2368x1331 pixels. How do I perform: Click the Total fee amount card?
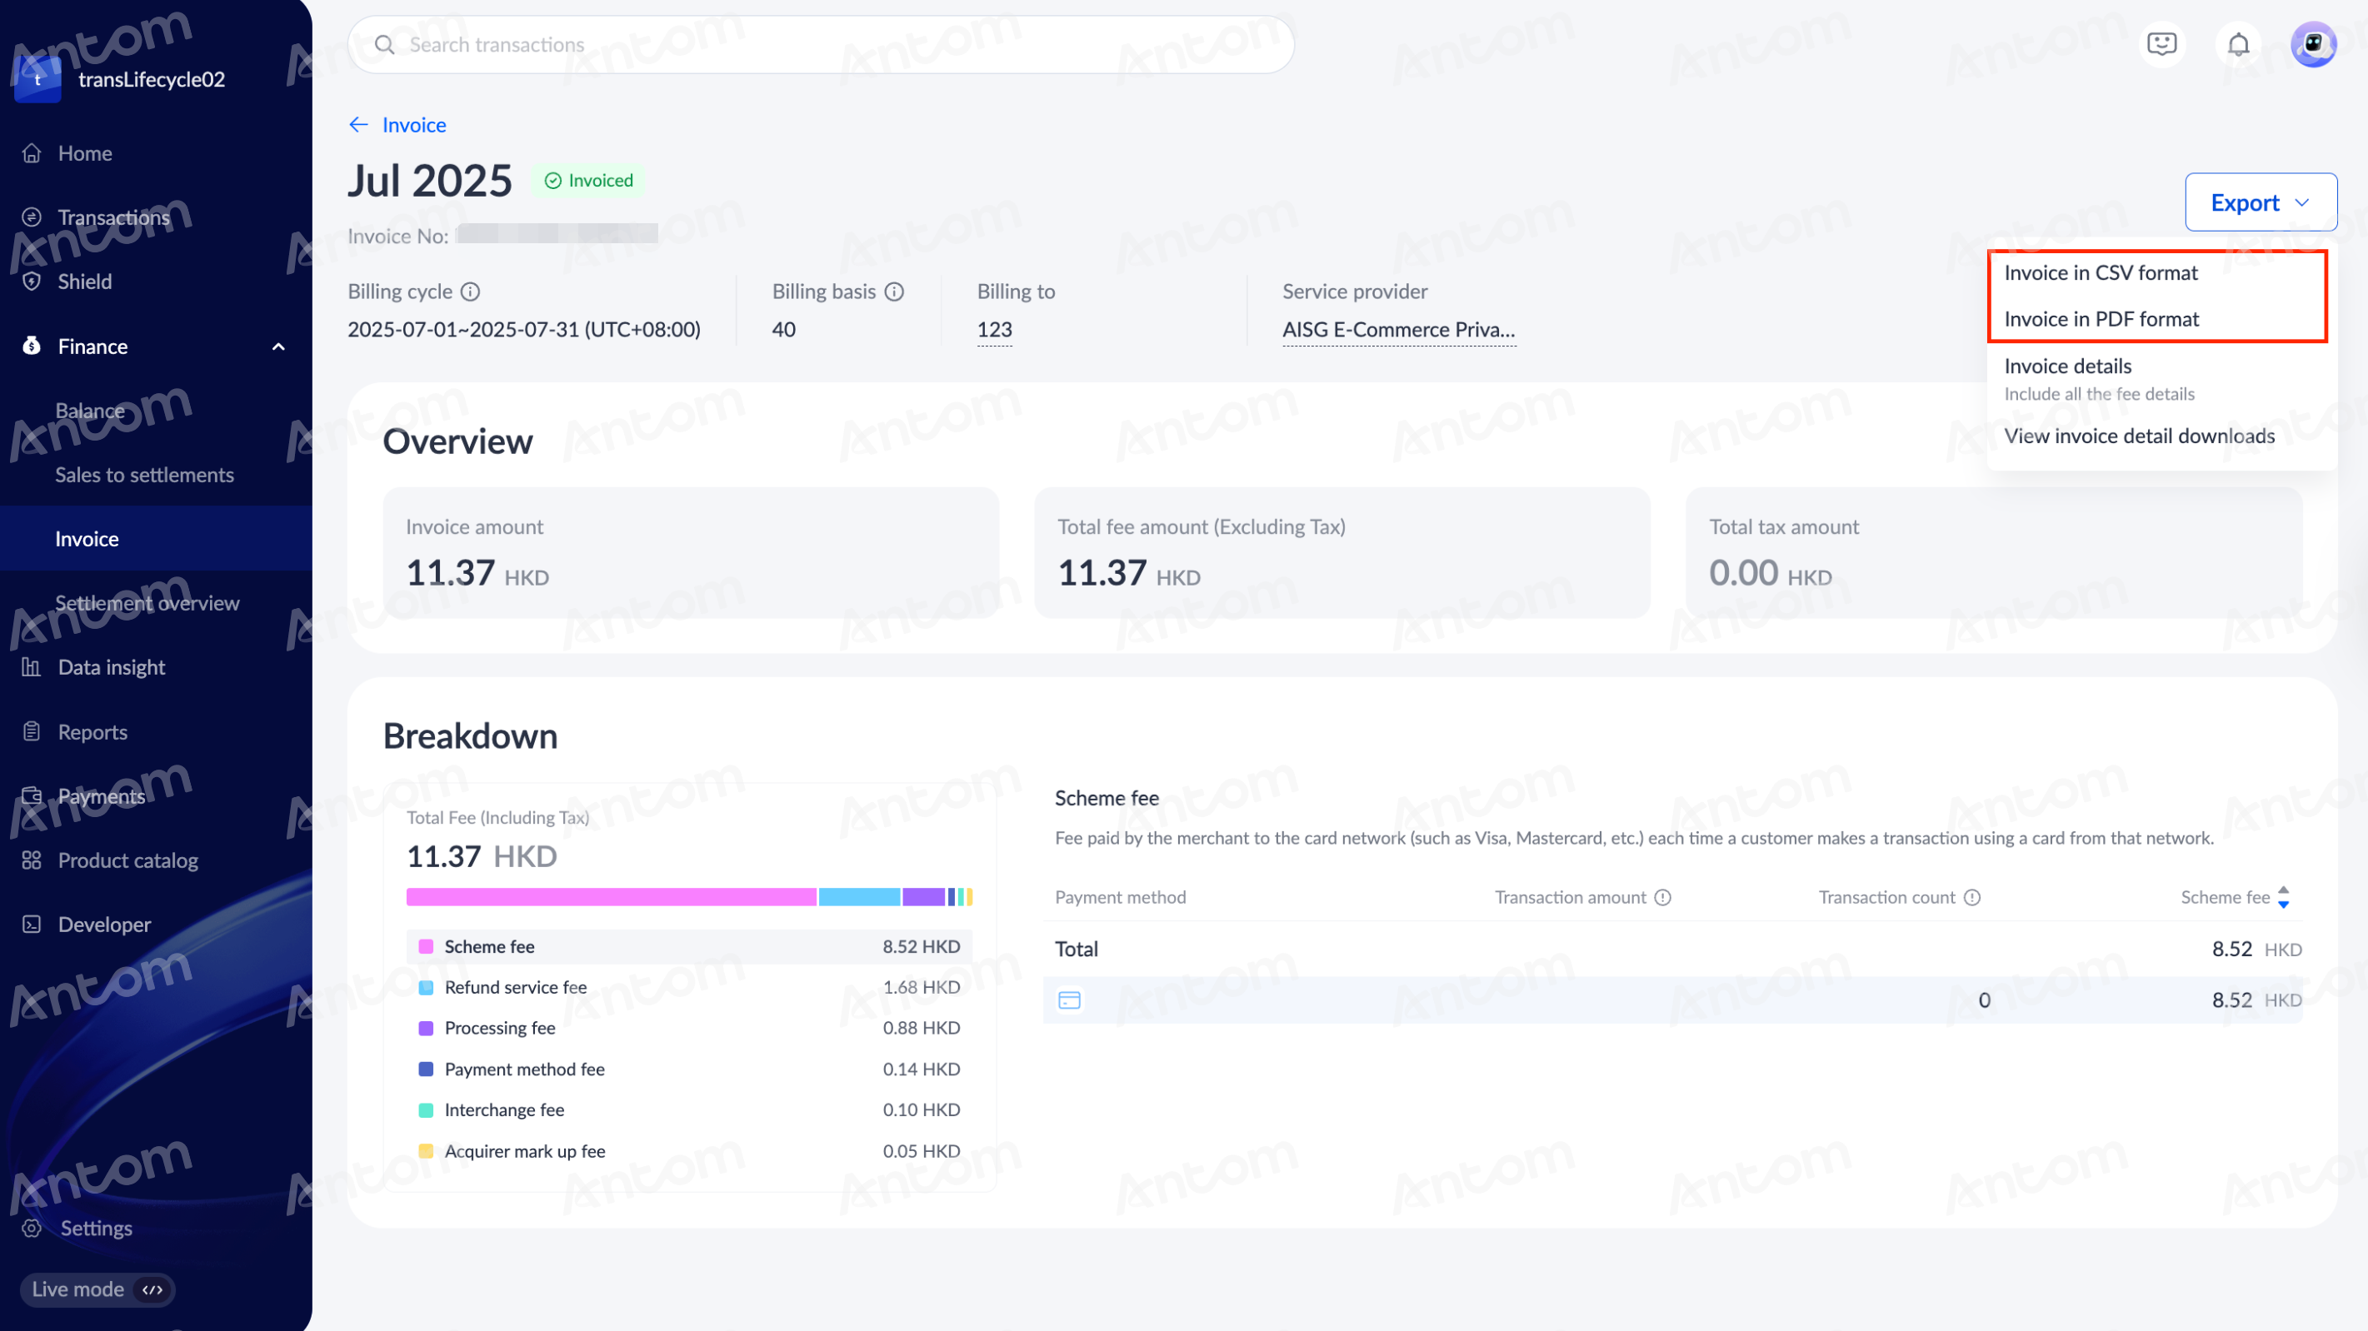pos(1342,552)
